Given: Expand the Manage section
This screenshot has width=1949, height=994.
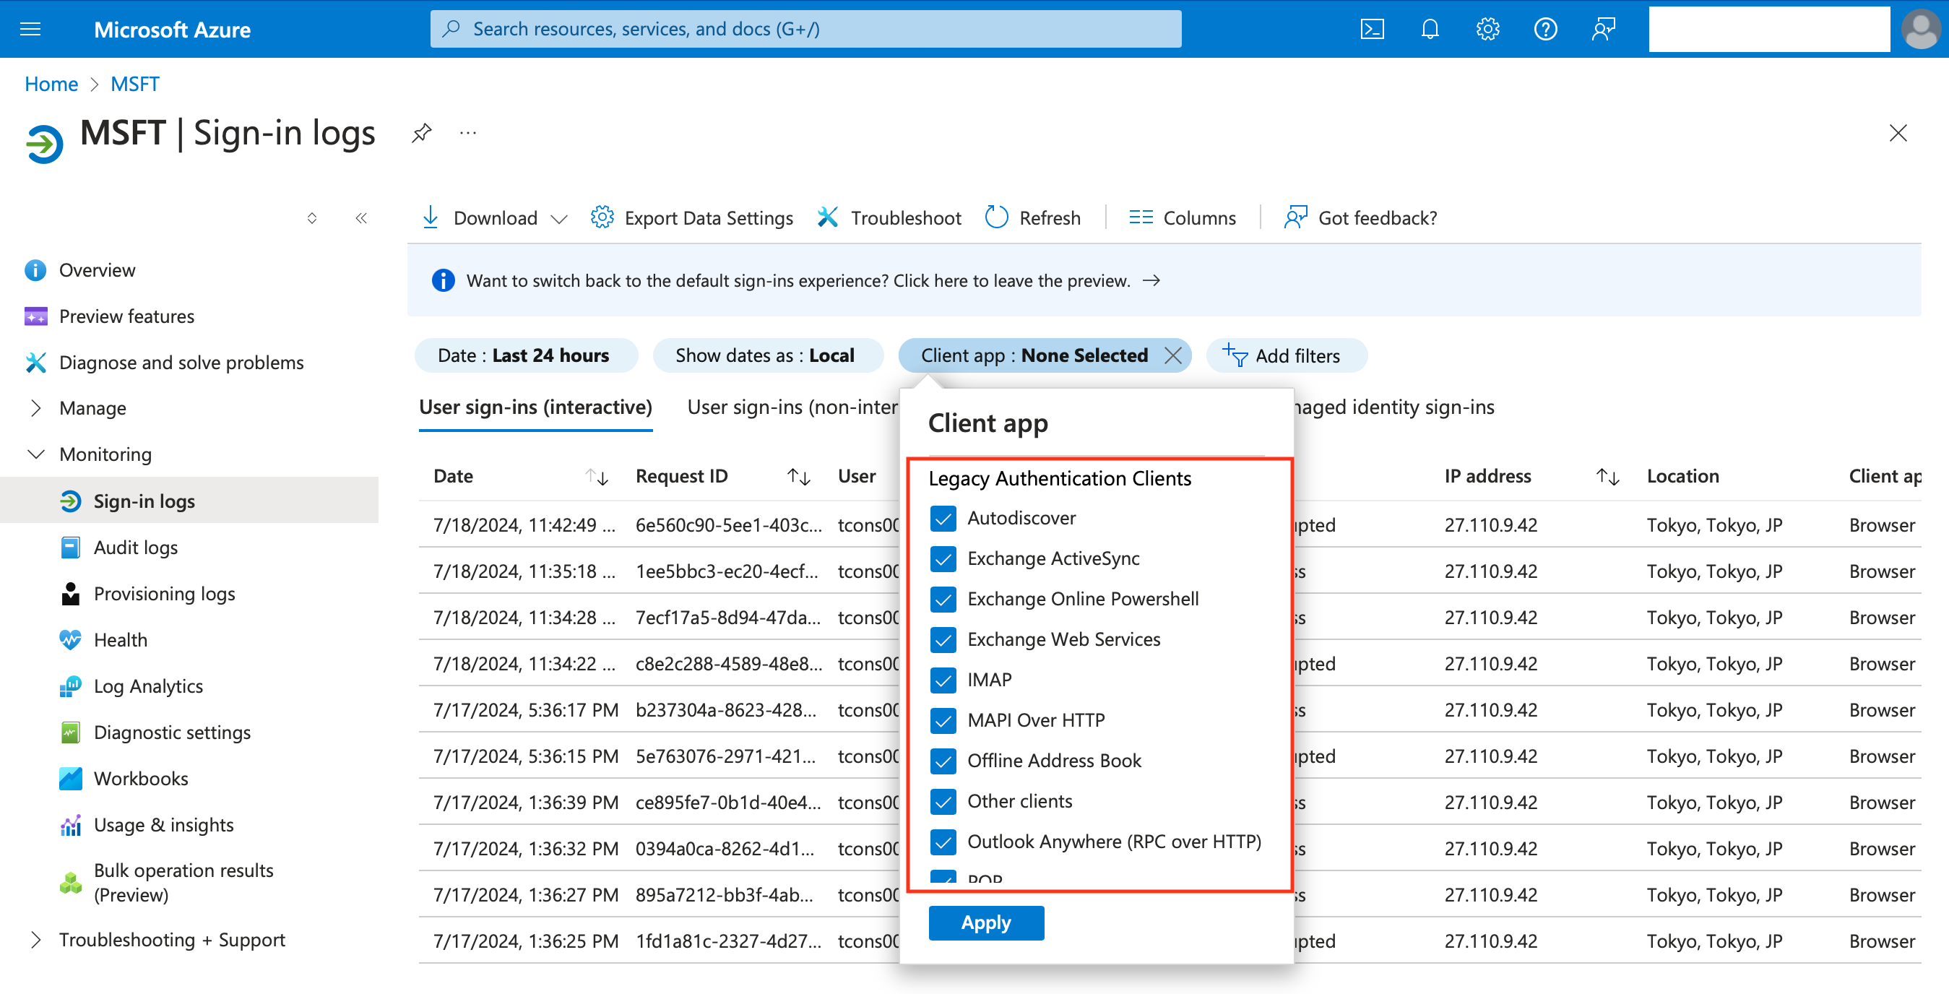Looking at the screenshot, I should (35, 408).
